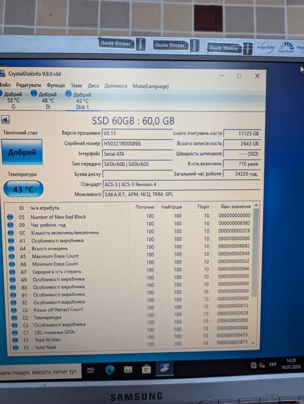Select the Кількість включень/виключень row
304x404 pixels.
pyautogui.click(x=129, y=232)
